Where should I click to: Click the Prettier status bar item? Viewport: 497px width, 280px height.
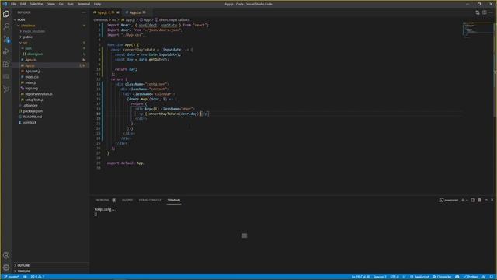pos(471,277)
